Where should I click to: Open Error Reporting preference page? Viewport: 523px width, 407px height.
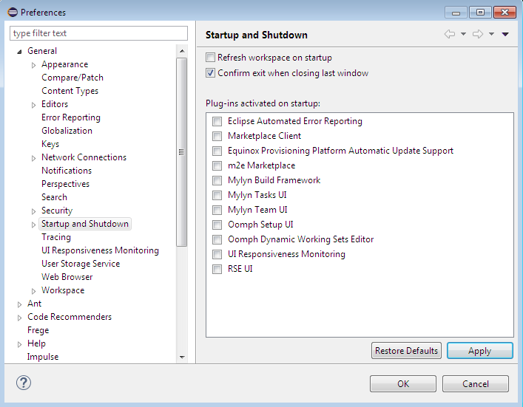tap(71, 117)
